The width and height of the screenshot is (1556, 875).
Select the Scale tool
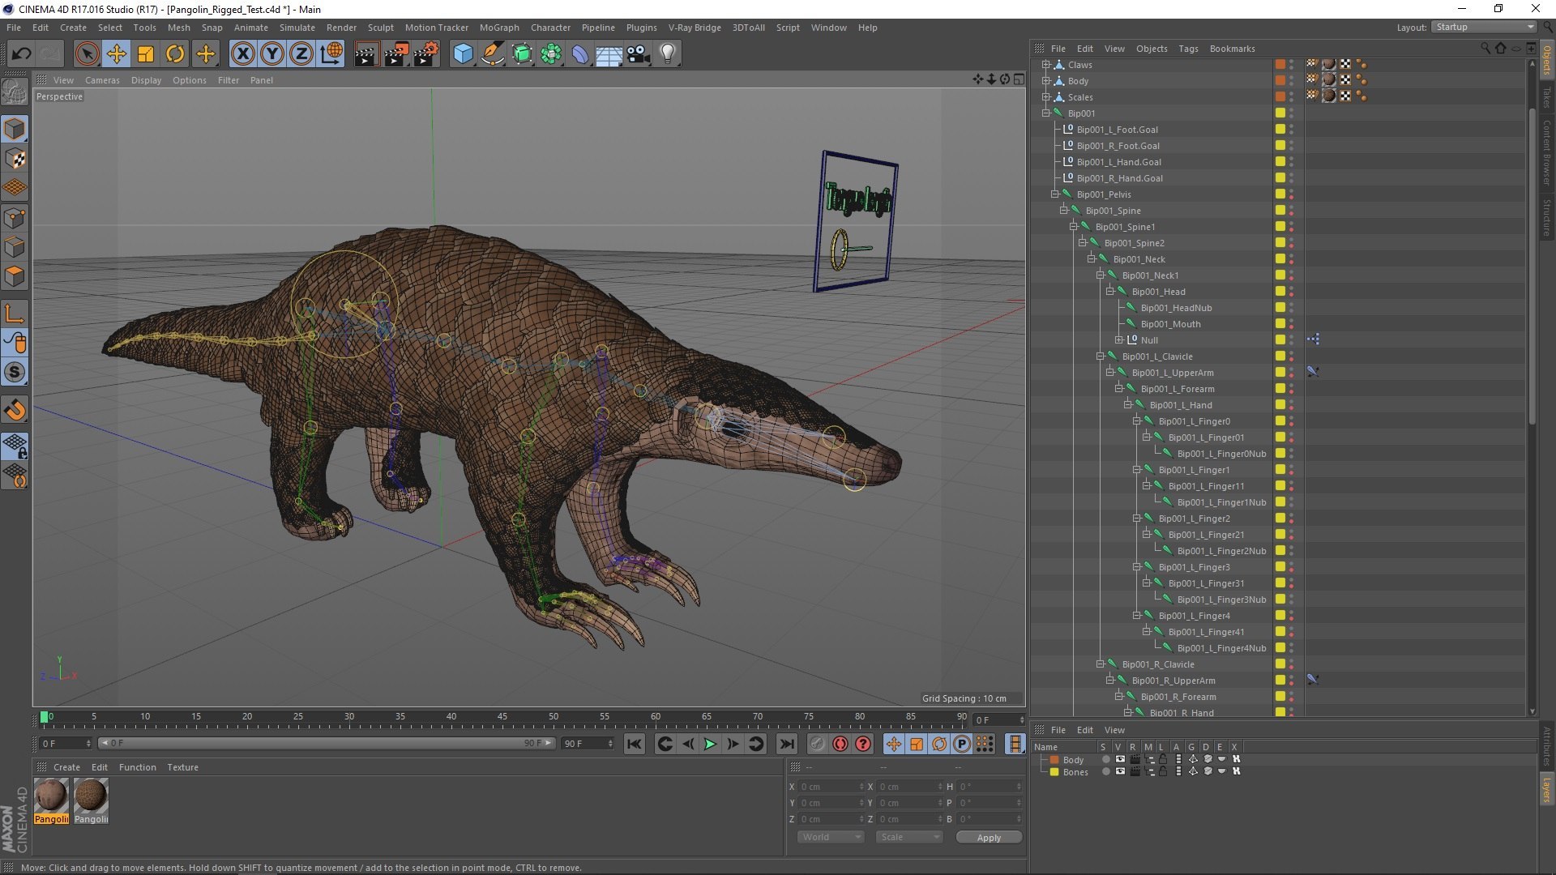tap(146, 54)
